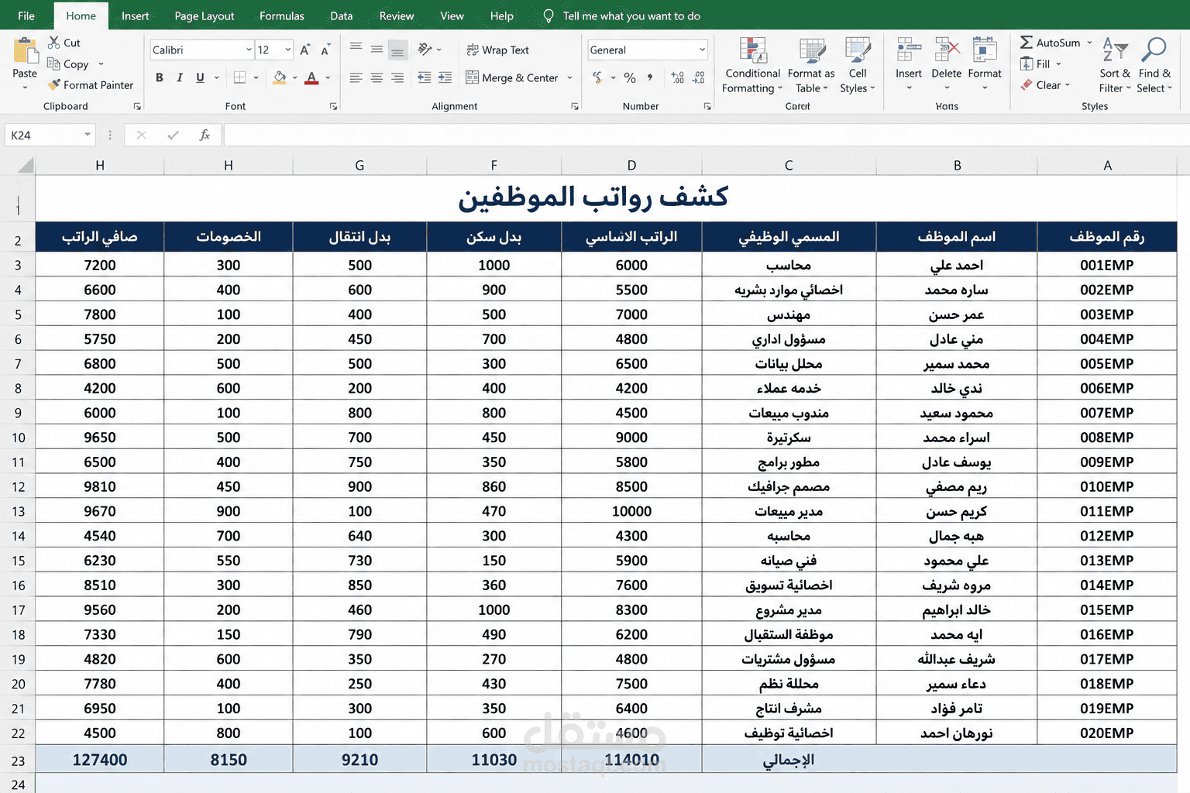Image resolution: width=1190 pixels, height=793 pixels.
Task: Click the Format as Table button
Action: click(x=811, y=65)
